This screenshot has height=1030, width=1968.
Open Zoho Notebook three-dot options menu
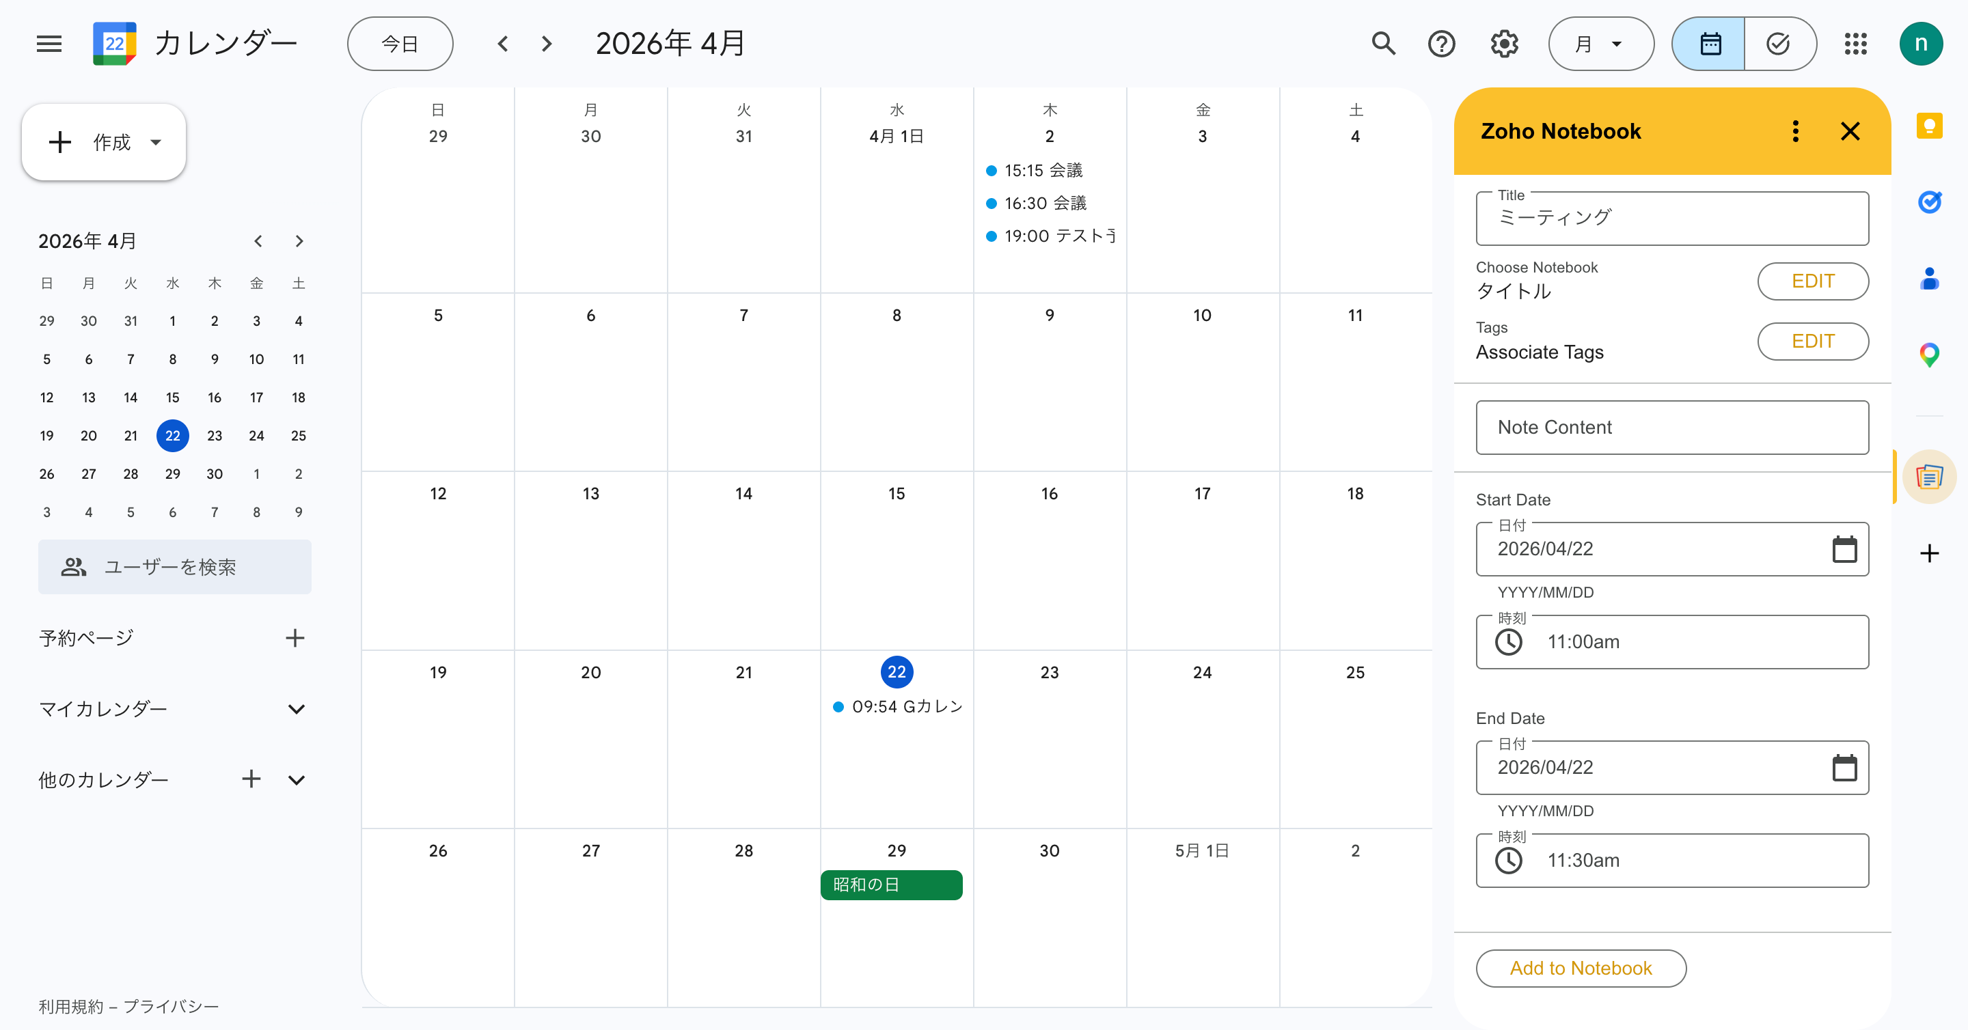tap(1795, 131)
